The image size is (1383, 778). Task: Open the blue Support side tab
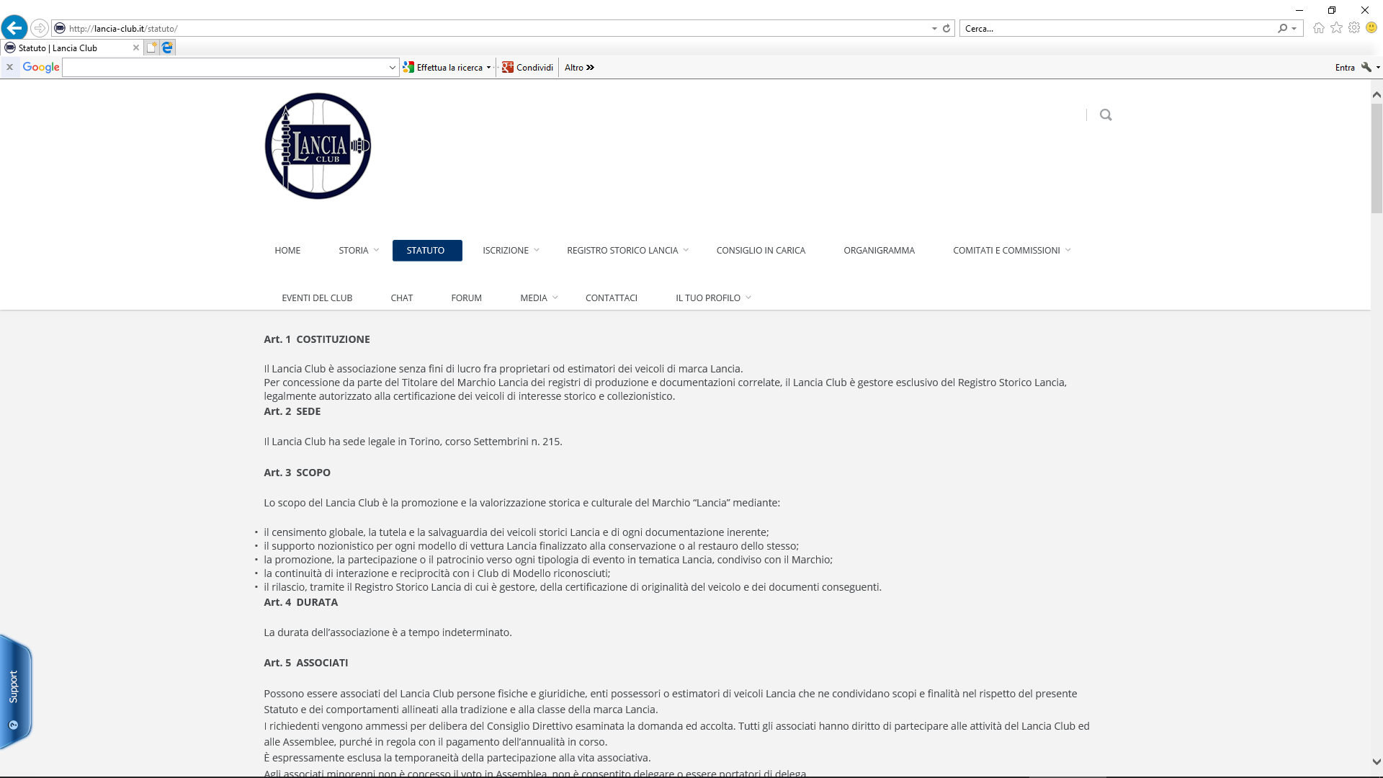coord(15,692)
